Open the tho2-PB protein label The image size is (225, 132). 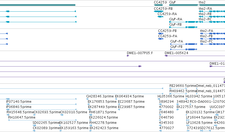click(x=206, y=36)
